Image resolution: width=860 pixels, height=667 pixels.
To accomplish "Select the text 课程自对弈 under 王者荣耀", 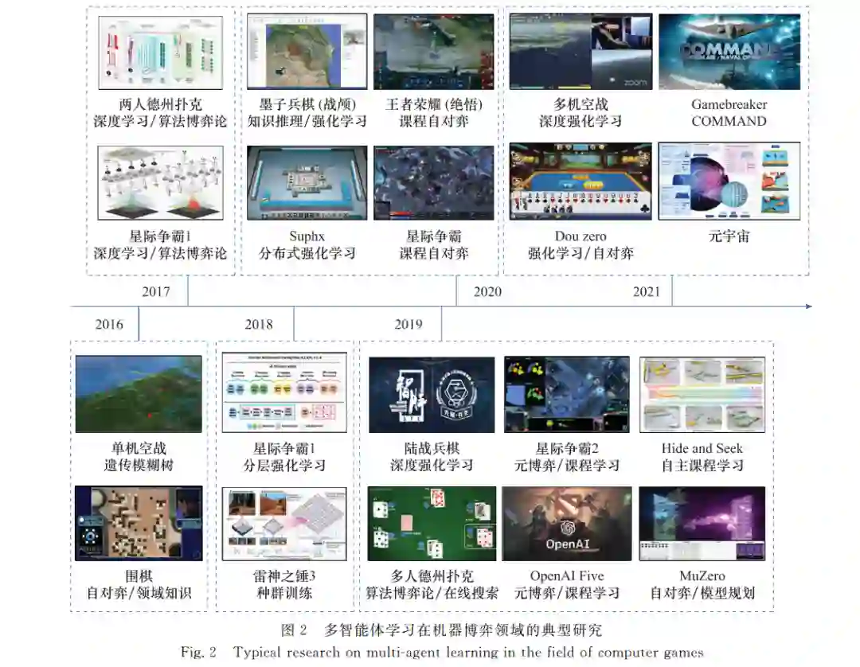I will (433, 121).
